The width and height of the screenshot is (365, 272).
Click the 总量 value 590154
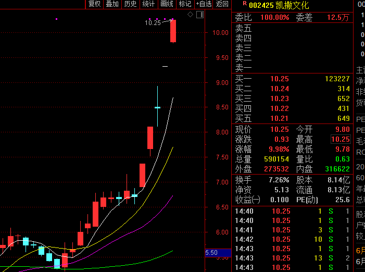276,159
